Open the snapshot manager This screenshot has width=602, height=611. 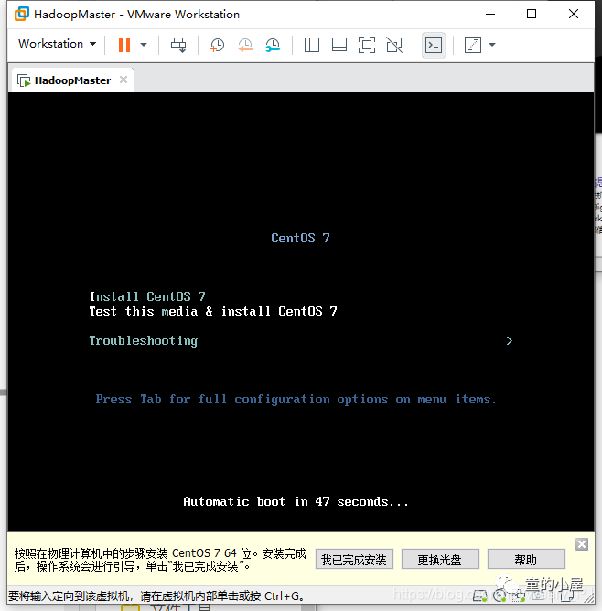pos(273,45)
